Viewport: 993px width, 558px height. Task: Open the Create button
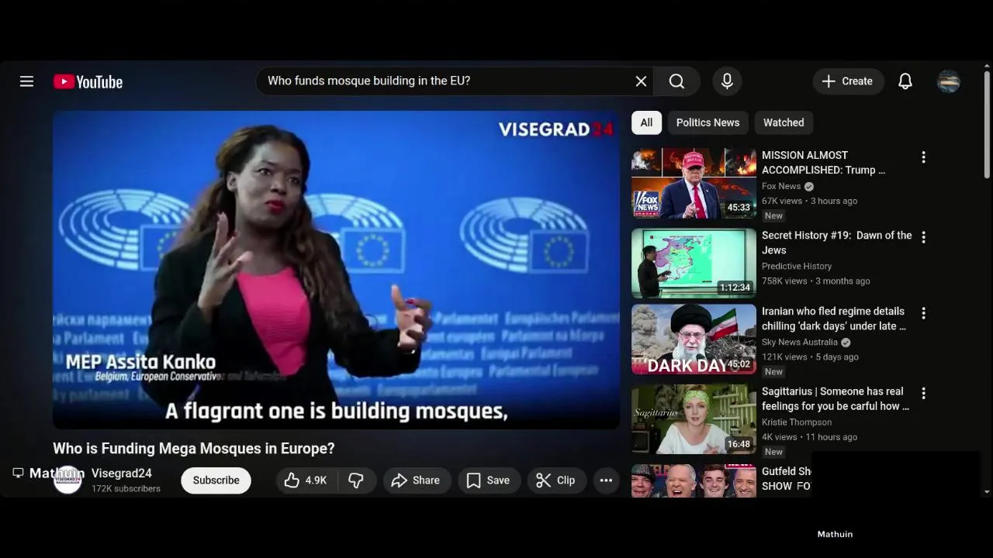[848, 81]
